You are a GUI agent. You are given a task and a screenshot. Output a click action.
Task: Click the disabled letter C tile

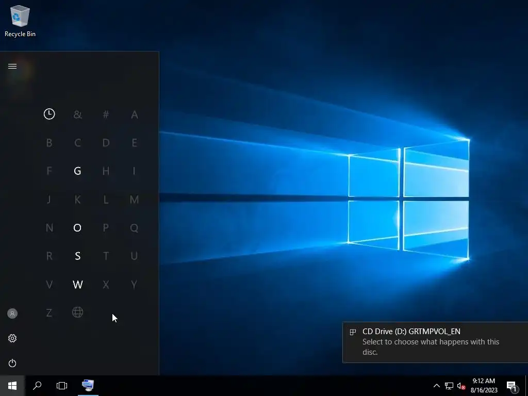(x=77, y=143)
